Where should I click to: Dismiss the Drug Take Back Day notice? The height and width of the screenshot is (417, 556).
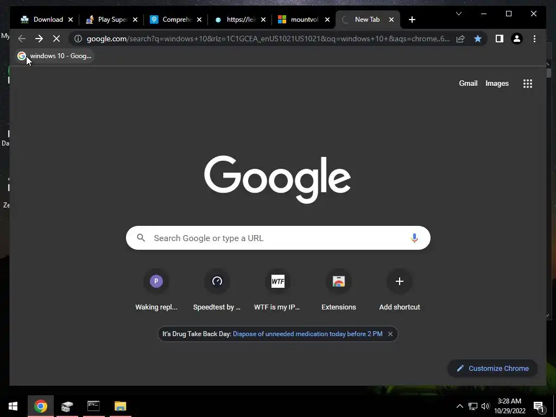coord(390,334)
